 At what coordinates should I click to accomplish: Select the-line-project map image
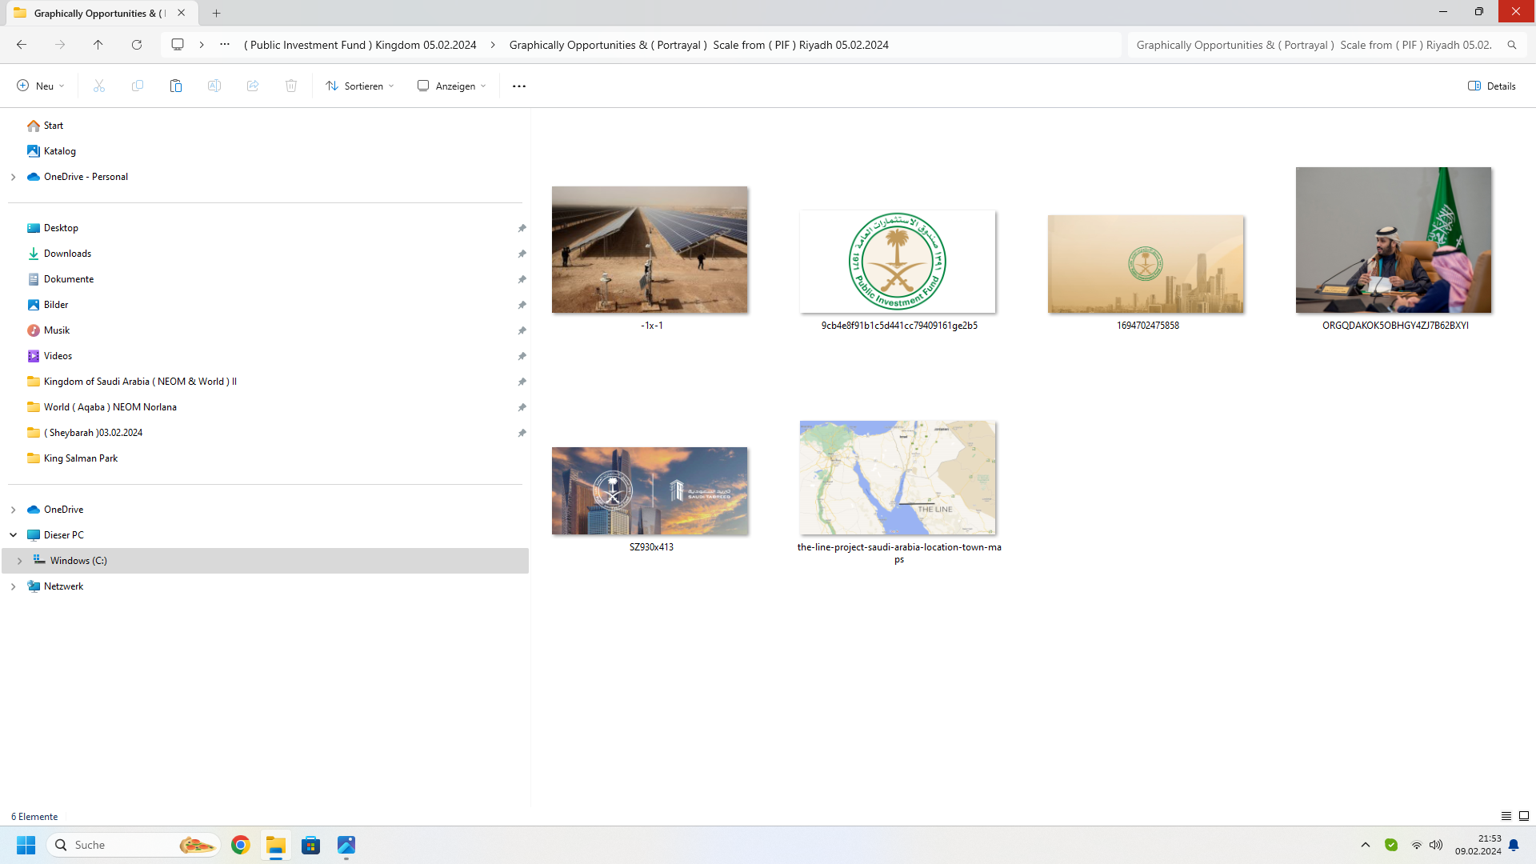[x=898, y=478]
